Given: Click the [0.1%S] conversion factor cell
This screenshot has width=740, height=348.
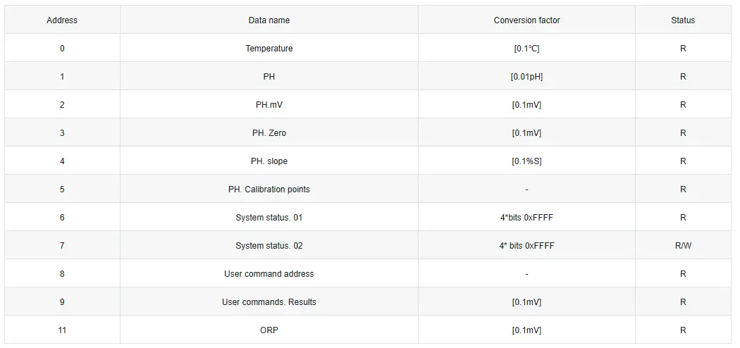Looking at the screenshot, I should [526, 161].
